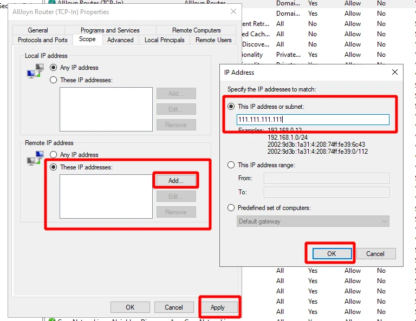The width and height of the screenshot is (416, 321).
Task: Click the To range field
Action: 326,192
